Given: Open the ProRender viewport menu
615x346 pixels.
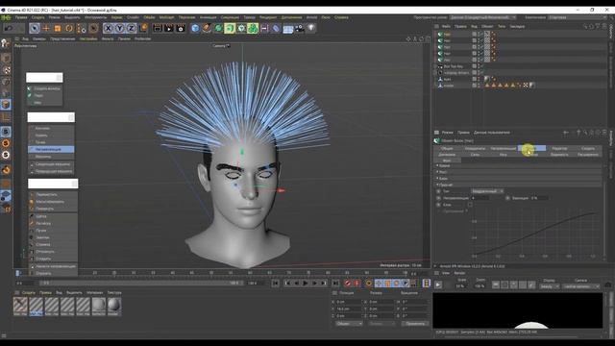Looking at the screenshot, I should pyautogui.click(x=142, y=38).
